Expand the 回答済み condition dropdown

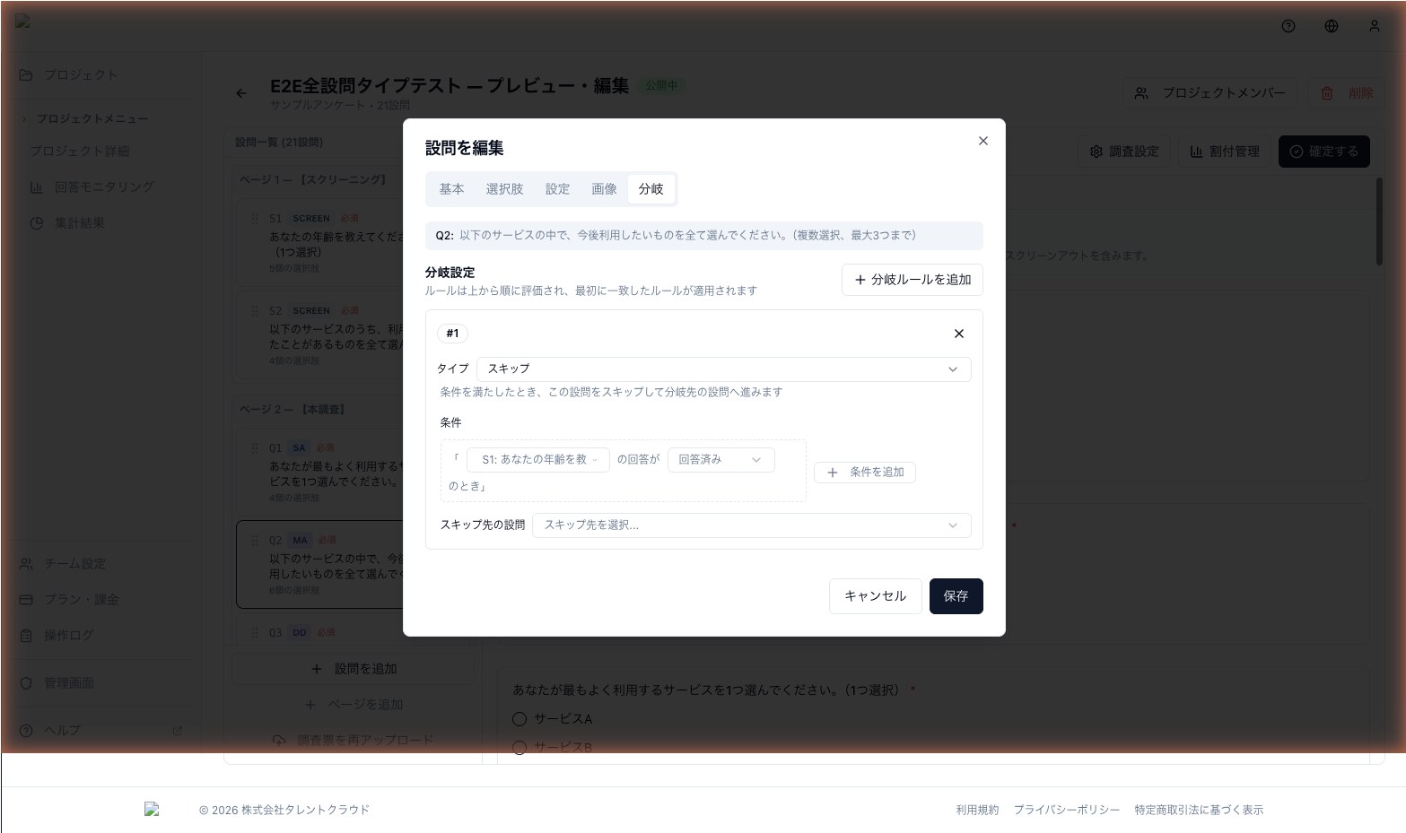720,460
